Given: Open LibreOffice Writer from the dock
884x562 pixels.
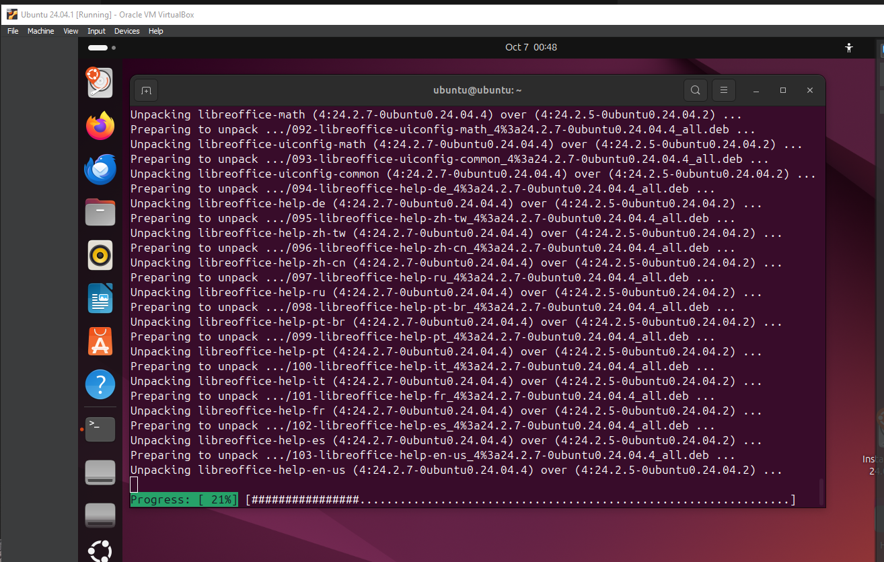Looking at the screenshot, I should [100, 298].
